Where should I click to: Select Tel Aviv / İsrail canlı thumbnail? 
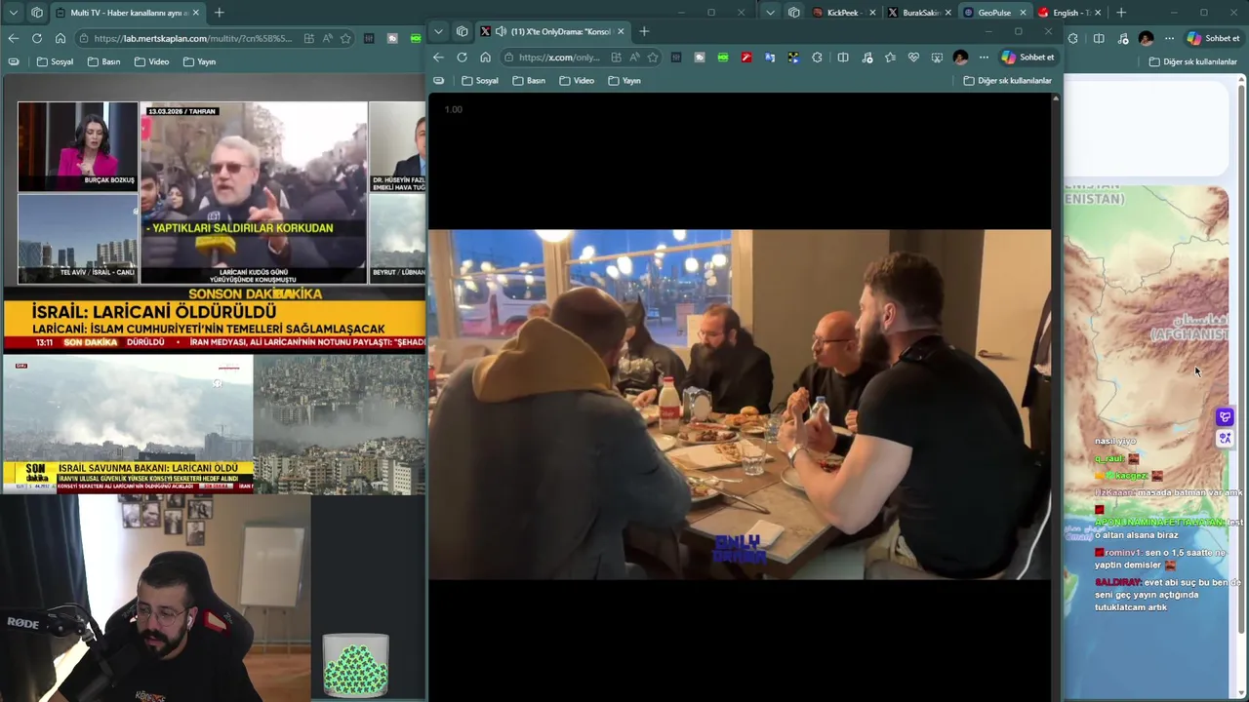tap(78, 239)
